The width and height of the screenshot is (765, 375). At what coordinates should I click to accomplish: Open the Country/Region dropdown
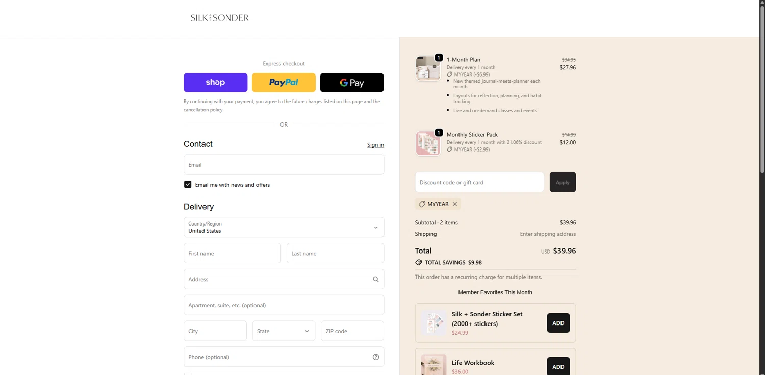[x=284, y=227]
